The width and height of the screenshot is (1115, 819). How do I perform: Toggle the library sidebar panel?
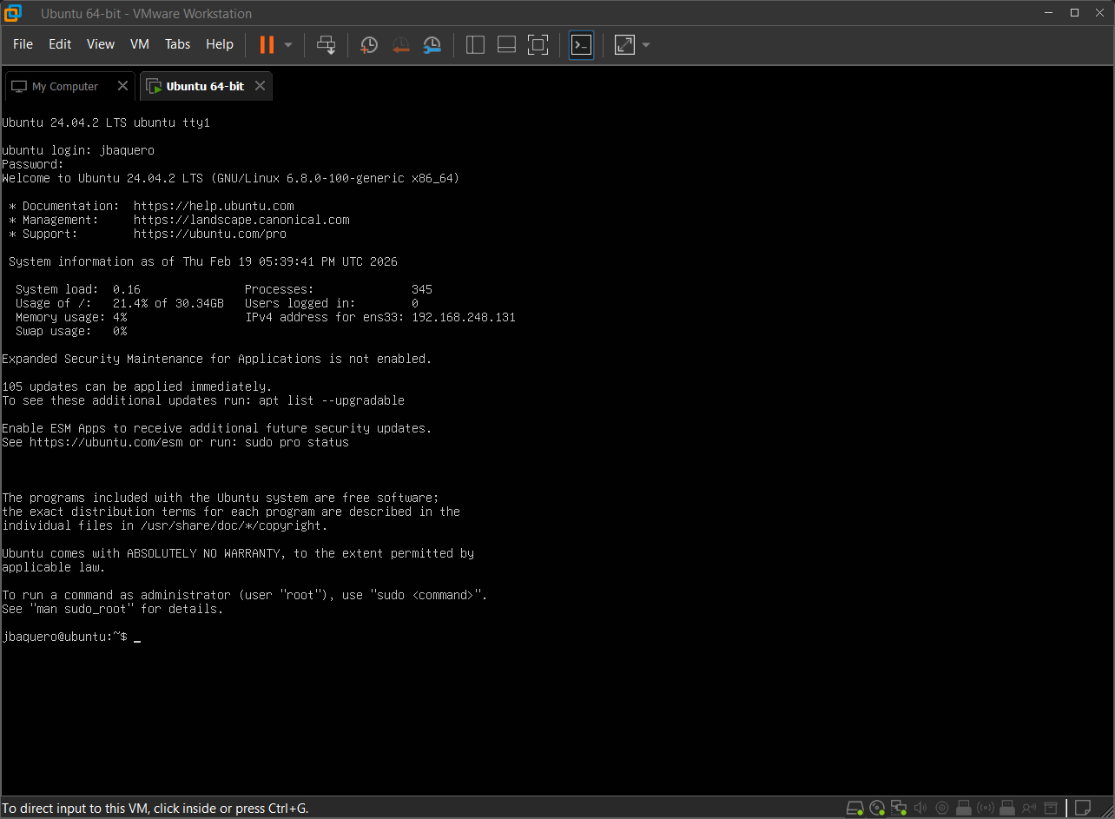point(475,44)
